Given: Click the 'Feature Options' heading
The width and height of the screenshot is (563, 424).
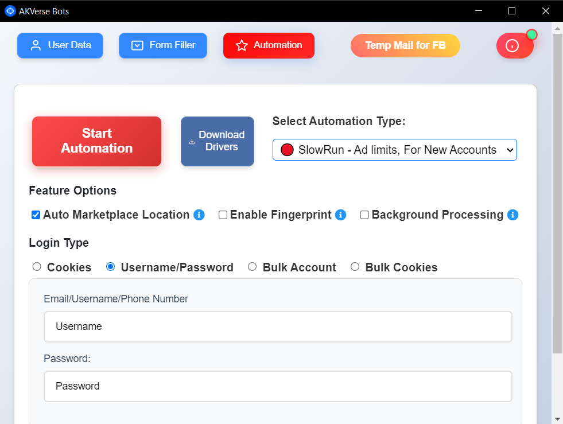Looking at the screenshot, I should [x=72, y=190].
